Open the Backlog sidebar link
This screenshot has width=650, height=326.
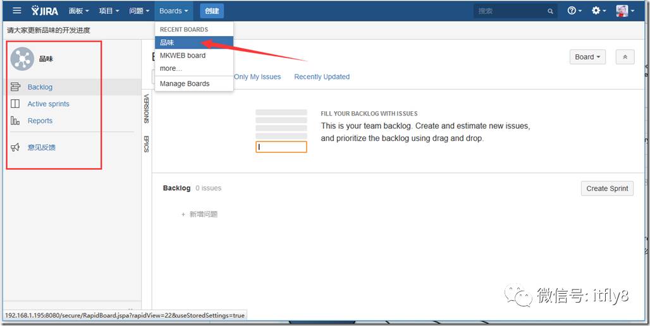click(40, 87)
